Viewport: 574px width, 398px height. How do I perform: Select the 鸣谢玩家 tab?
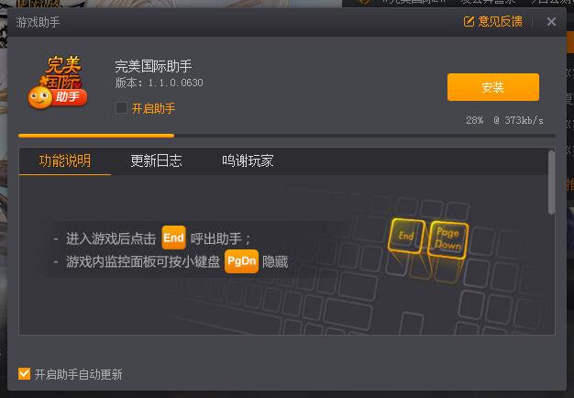coord(248,160)
